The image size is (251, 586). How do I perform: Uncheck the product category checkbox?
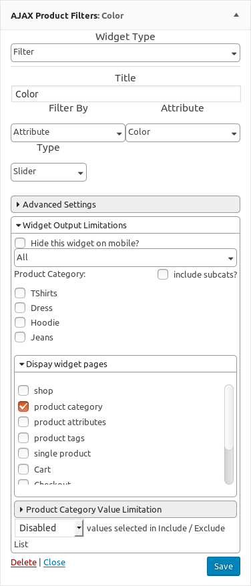[x=23, y=406]
